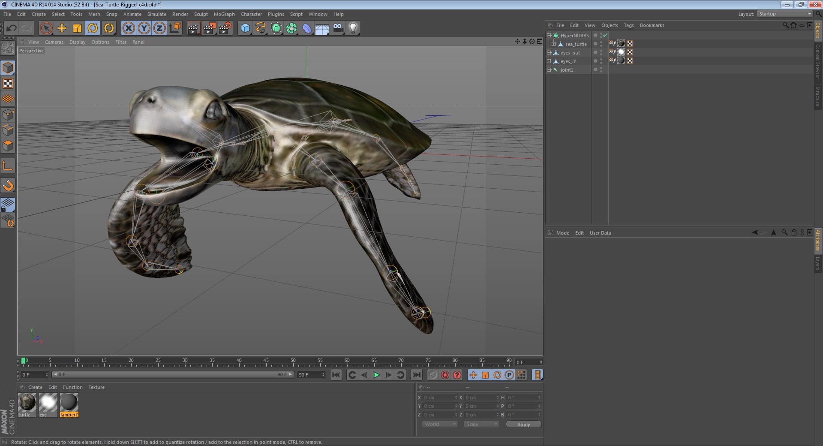Open the Cube primitive object icon

(245, 28)
